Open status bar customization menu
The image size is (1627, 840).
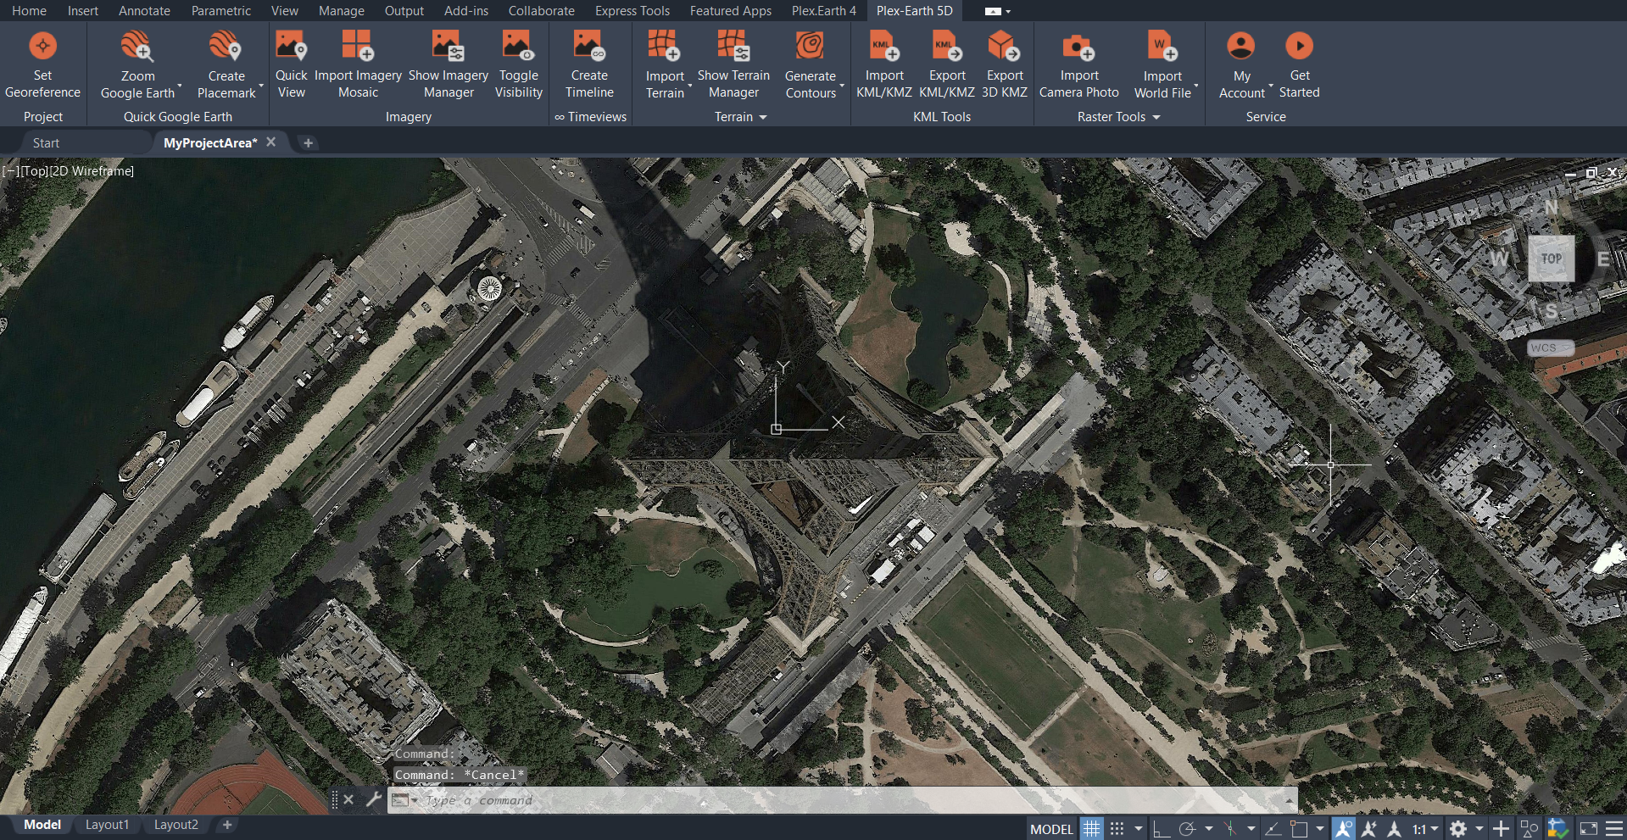1614,829
